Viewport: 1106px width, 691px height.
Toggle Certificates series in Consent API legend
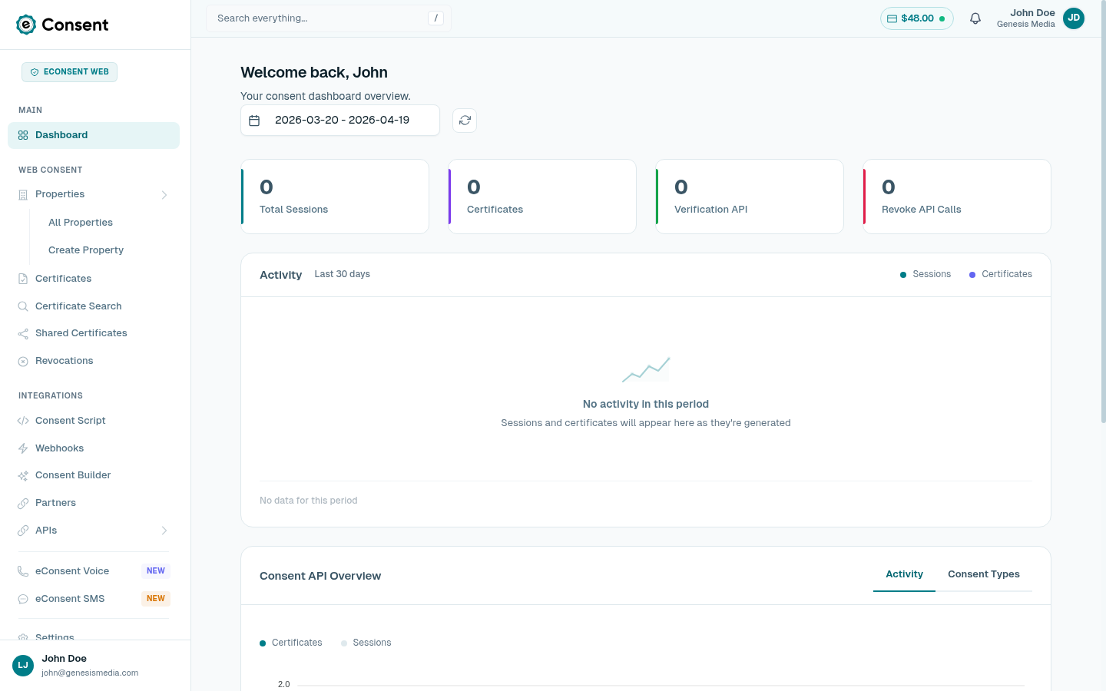291,643
